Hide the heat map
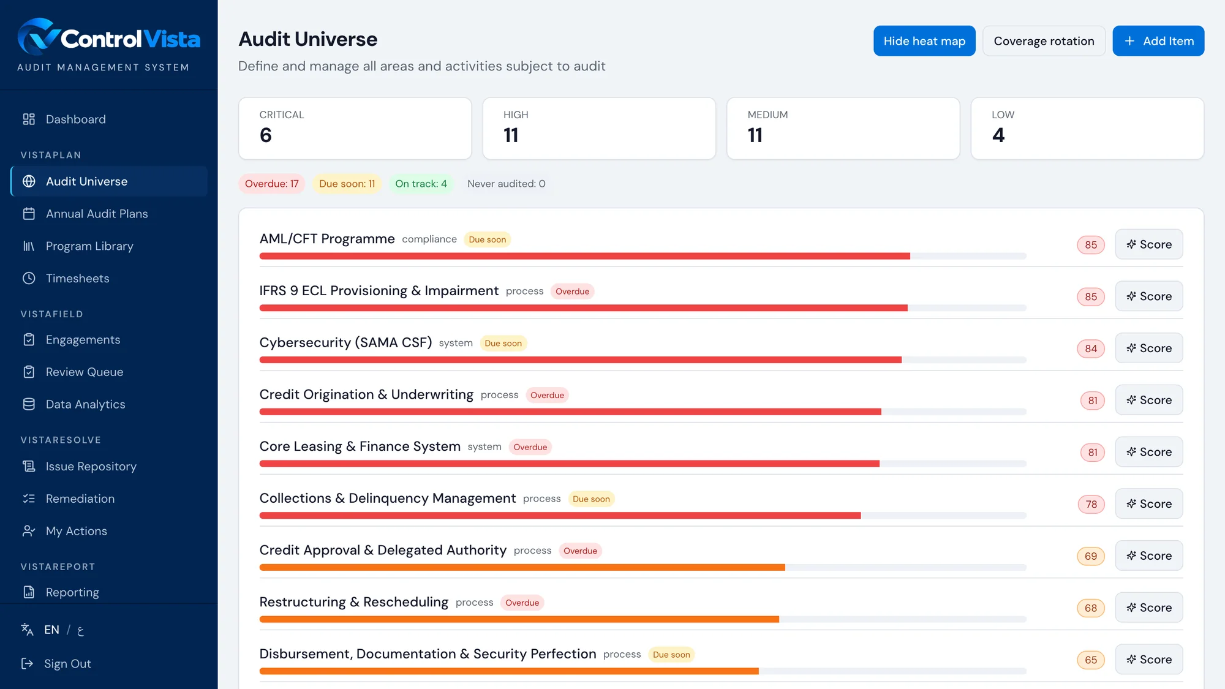The height and width of the screenshot is (689, 1225). pos(924,41)
